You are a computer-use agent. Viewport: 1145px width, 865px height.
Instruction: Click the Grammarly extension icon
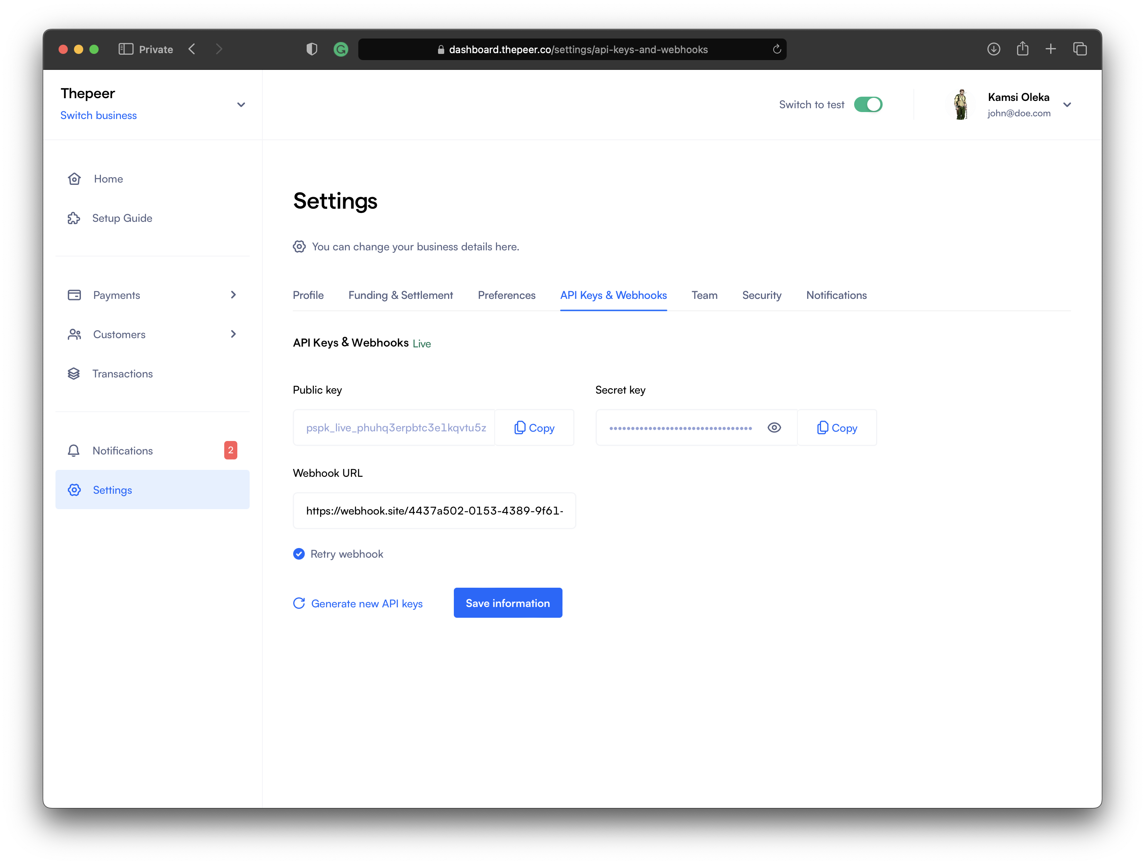pos(341,49)
